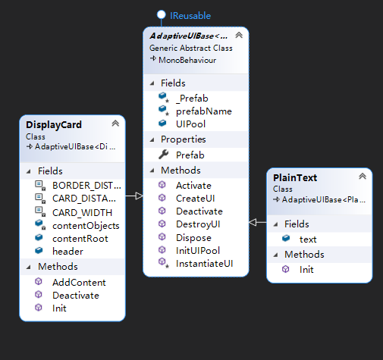The width and height of the screenshot is (383, 360).
Task: Click the cube icon next to UIPool field
Action: tap(162, 124)
